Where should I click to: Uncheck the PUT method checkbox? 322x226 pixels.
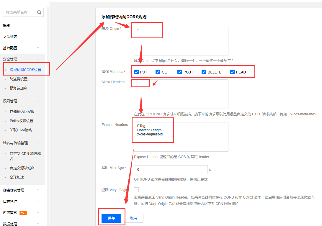click(136, 72)
